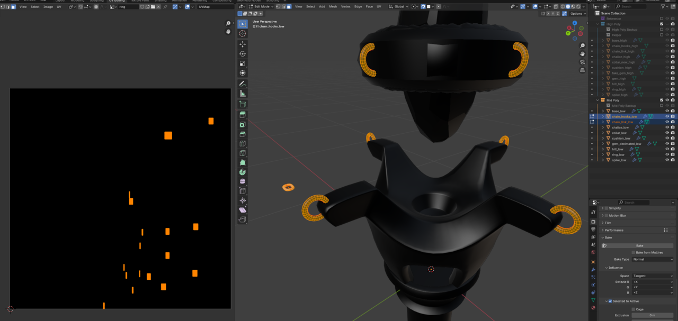This screenshot has height=321, width=678.
Task: Uncheck Selected to Active
Action: [610, 301]
